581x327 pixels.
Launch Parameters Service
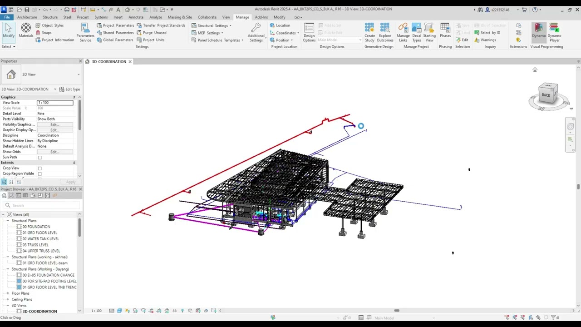[85, 33]
